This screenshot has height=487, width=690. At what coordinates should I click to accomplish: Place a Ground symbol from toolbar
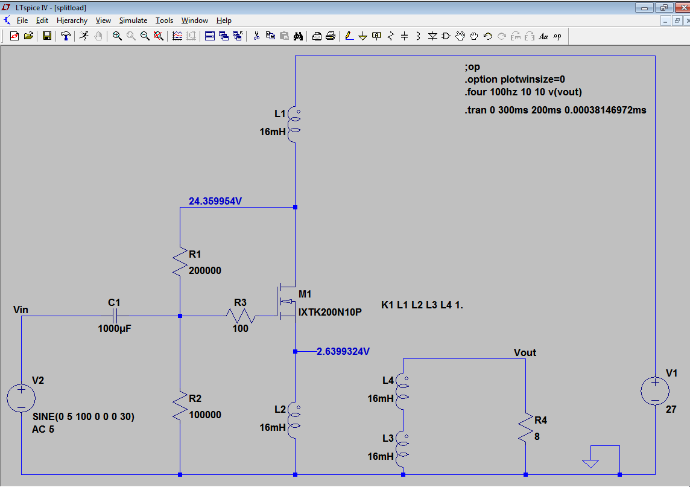[362, 36]
